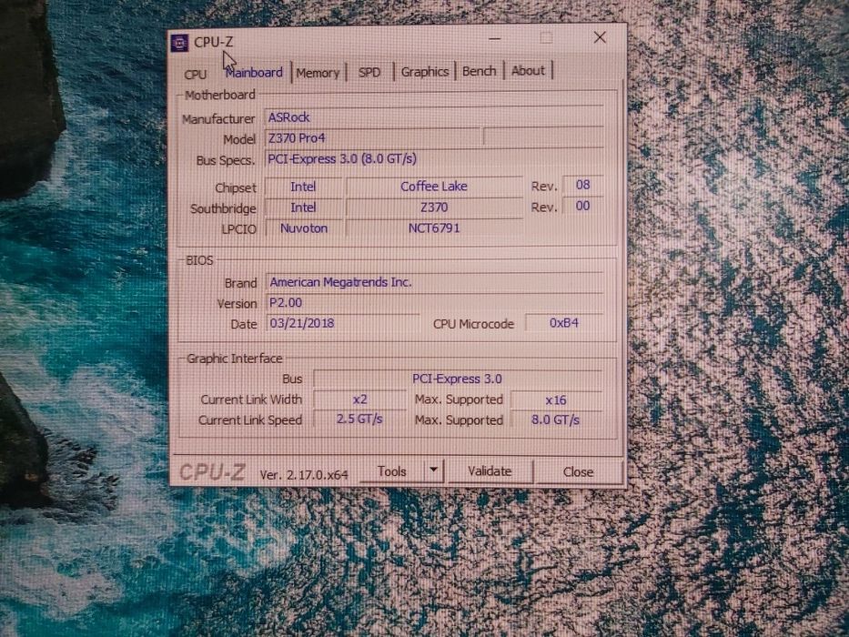849x637 pixels.
Task: Open the CPU tab
Action: (196, 75)
